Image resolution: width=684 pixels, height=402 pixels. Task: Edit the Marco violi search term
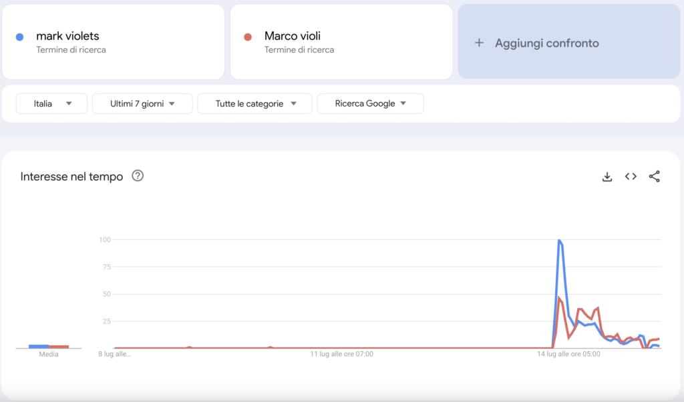click(293, 36)
